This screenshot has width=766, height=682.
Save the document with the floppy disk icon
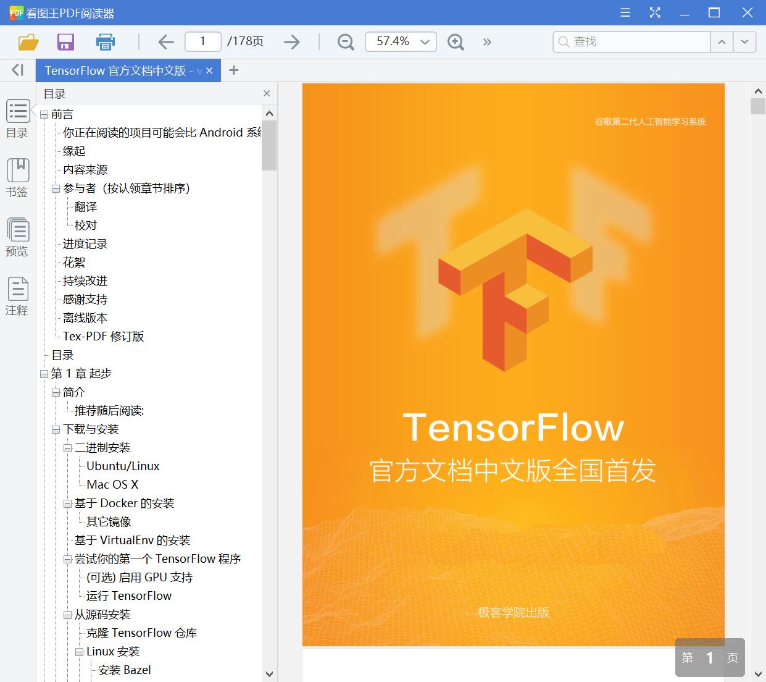(x=65, y=42)
